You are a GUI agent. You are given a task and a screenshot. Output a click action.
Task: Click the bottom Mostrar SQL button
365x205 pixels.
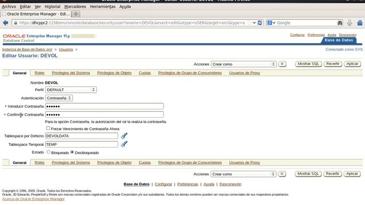tap(308, 174)
